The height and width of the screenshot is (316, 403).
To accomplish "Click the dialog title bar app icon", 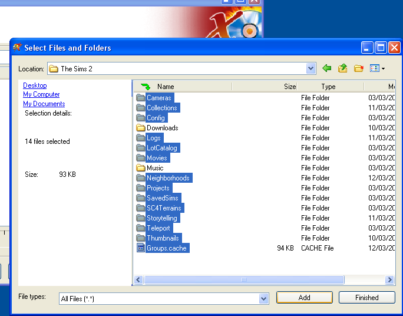I will (17, 48).
